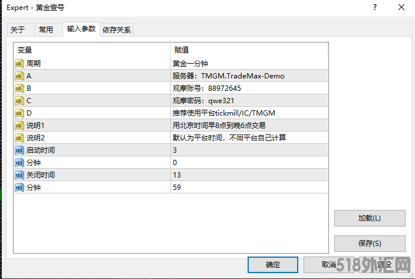
Task: Select the 说明1 variable name
Action: coord(35,126)
